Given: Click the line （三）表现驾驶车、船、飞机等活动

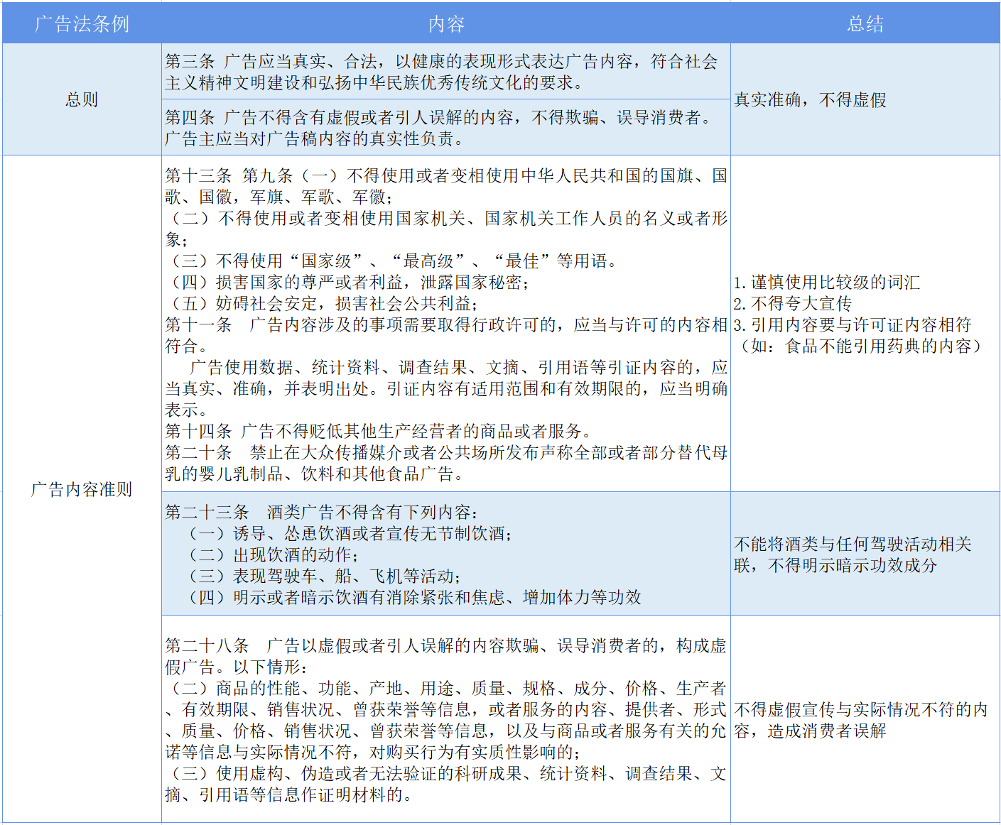Looking at the screenshot, I should point(325,577).
